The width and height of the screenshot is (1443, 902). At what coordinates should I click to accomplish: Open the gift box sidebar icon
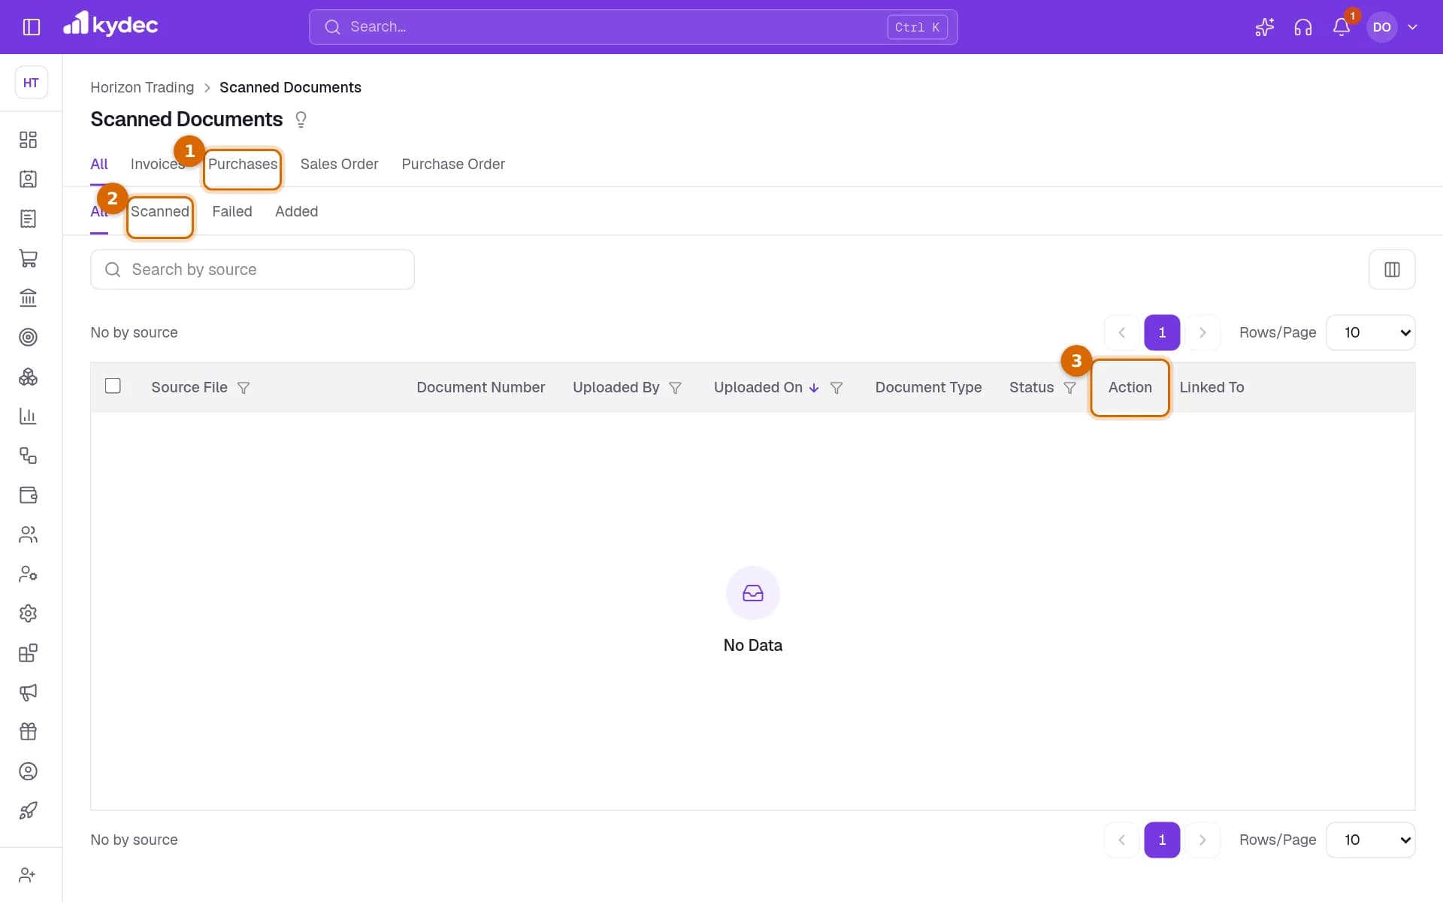(x=28, y=732)
